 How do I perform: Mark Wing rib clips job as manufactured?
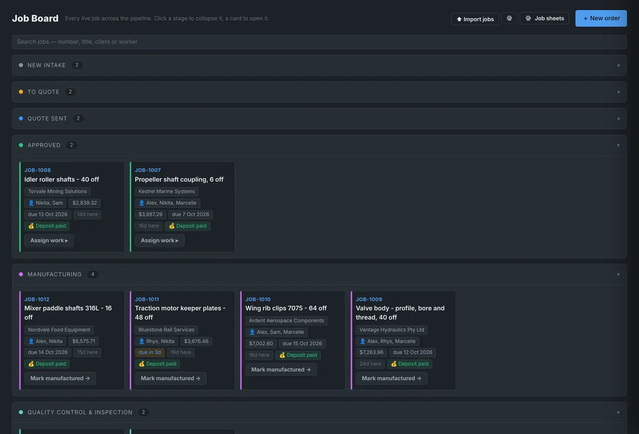coord(281,370)
